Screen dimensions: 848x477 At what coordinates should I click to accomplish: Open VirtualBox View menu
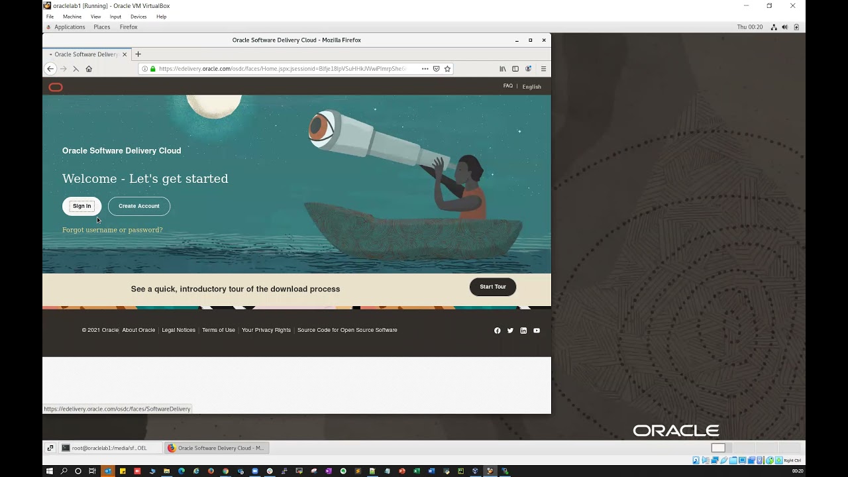96,17
